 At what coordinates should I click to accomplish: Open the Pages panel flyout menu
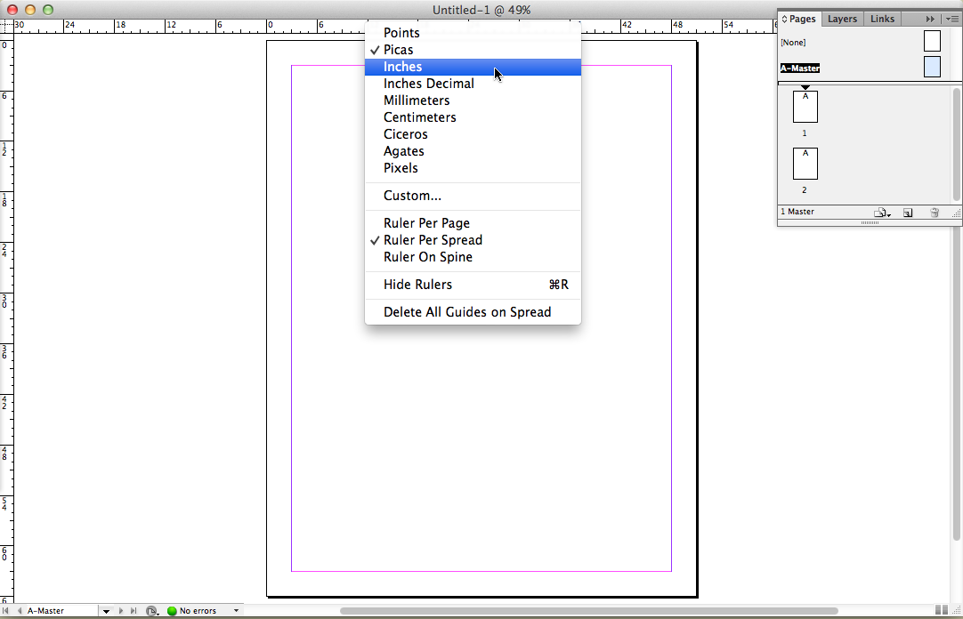click(951, 19)
